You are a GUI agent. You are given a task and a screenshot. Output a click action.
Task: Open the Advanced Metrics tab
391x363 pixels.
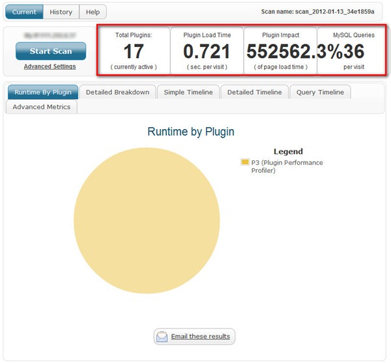(41, 107)
